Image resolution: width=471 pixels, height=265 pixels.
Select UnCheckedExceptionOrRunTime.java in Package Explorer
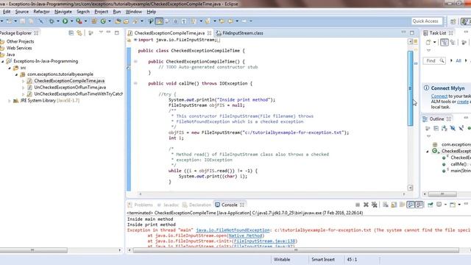pos(70,88)
